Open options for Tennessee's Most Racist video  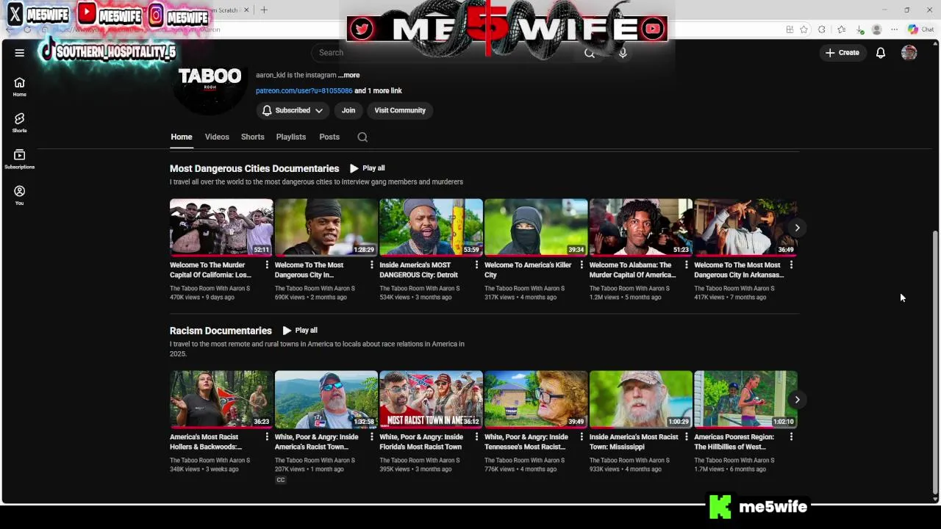[582, 437]
